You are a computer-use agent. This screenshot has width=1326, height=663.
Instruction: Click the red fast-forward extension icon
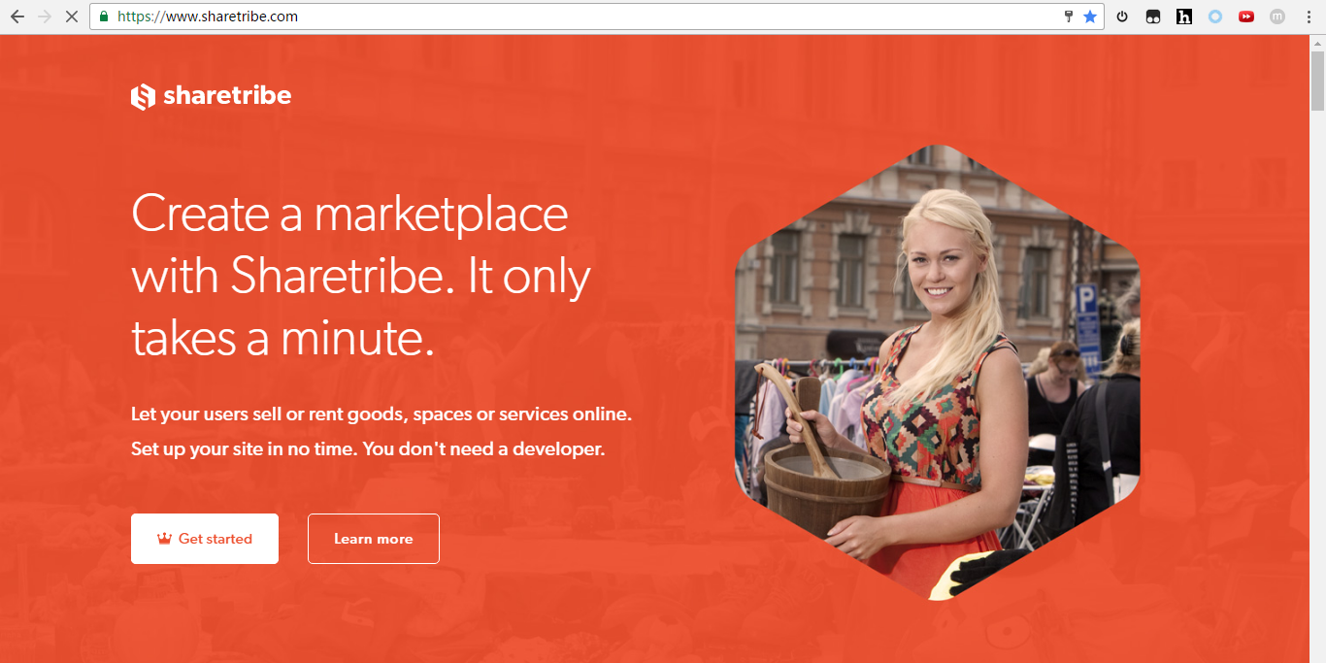pos(1246,17)
